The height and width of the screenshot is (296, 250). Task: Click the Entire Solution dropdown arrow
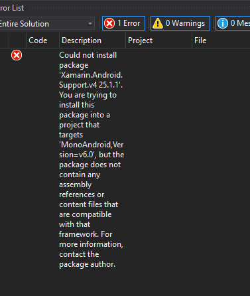[90, 24]
